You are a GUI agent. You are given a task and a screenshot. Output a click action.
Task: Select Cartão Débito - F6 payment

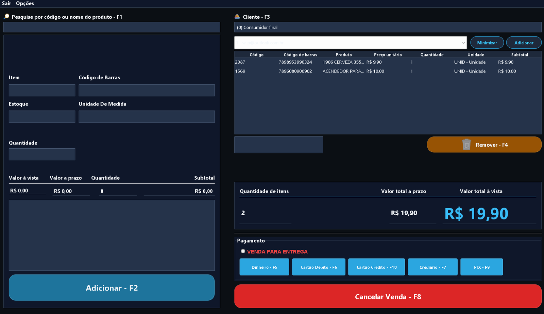(319, 267)
